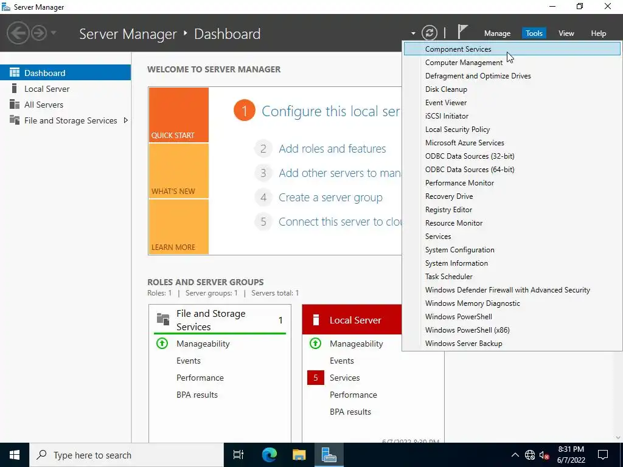Click green Manageability status icon in Local Server tile
This screenshot has width=623, height=467.
click(316, 343)
